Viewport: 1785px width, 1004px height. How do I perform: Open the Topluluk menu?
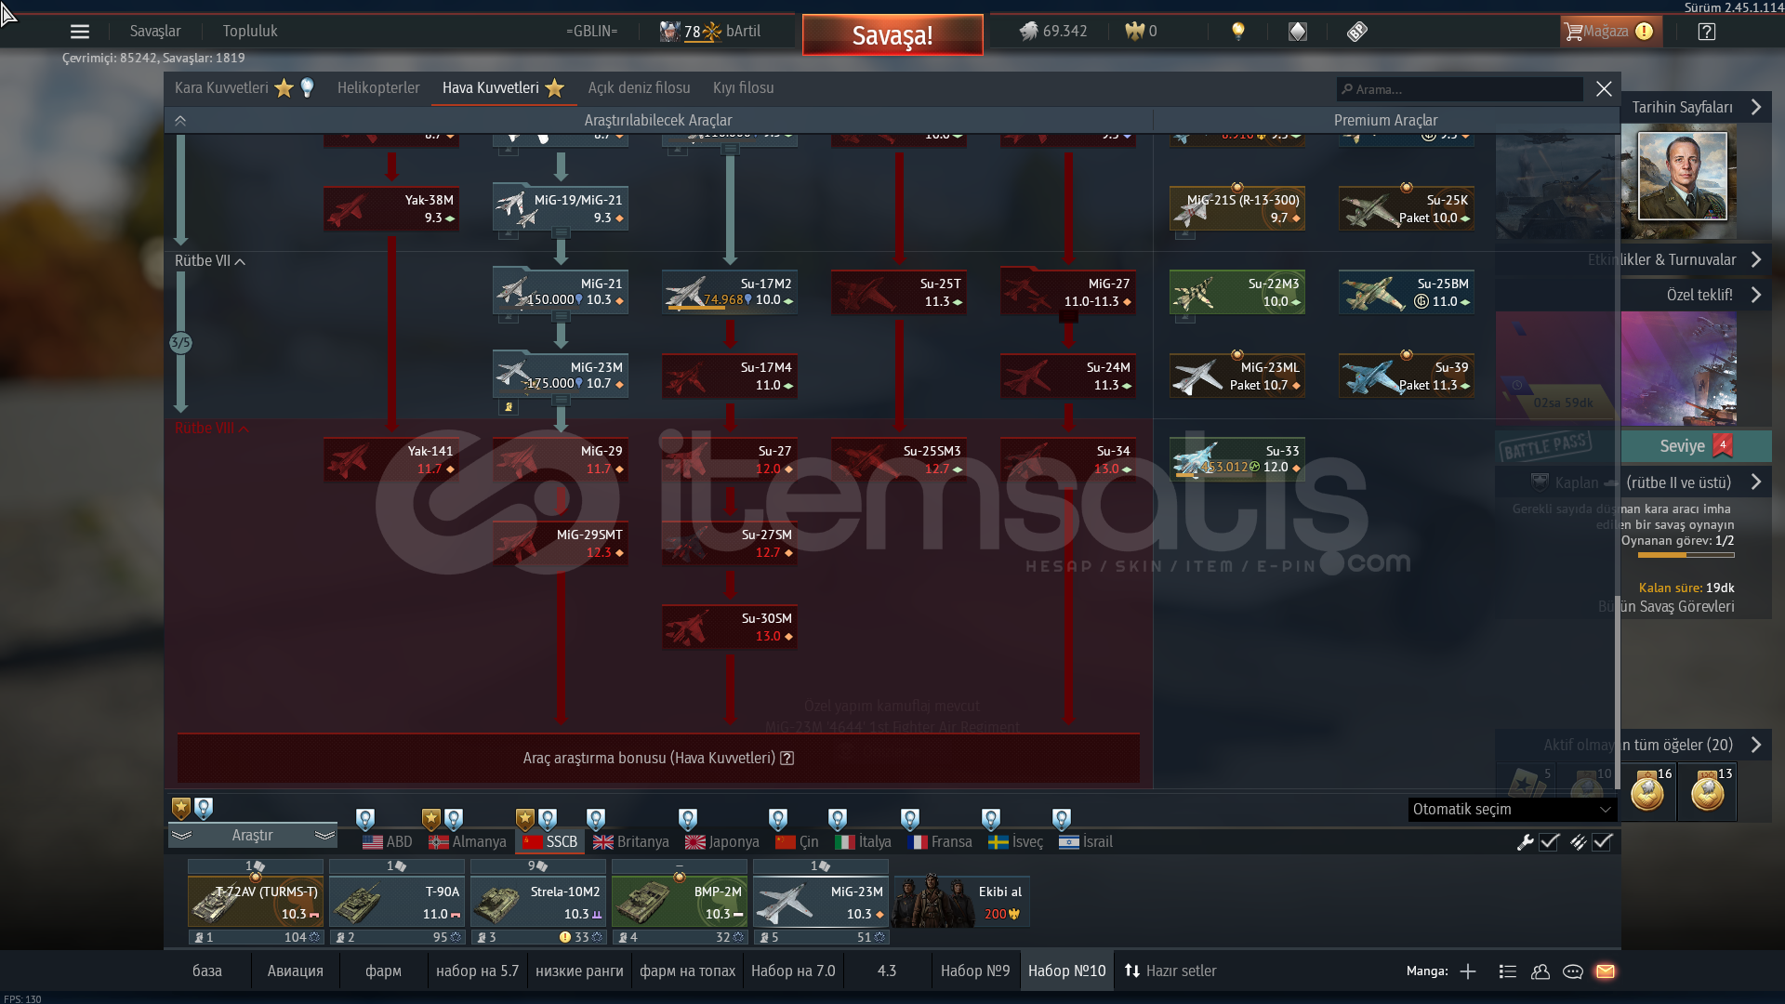(250, 32)
